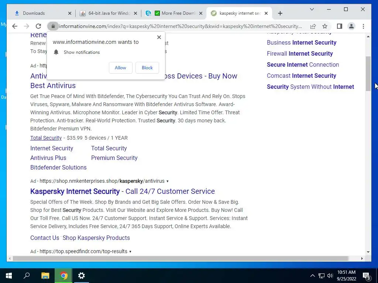
Task: Open a new tab with the plus button
Action: [280, 13]
